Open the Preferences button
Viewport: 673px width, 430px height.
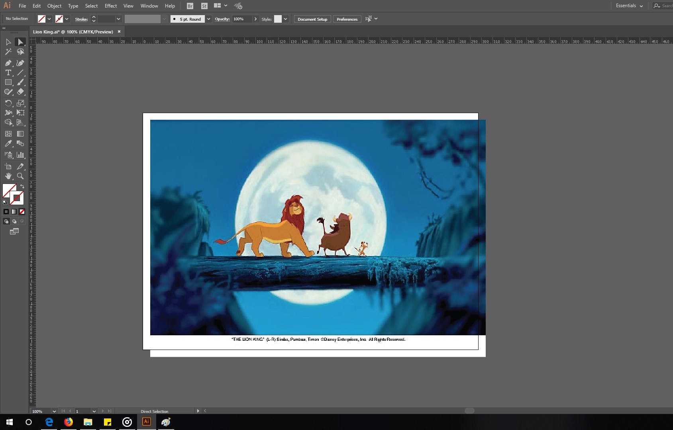click(347, 19)
